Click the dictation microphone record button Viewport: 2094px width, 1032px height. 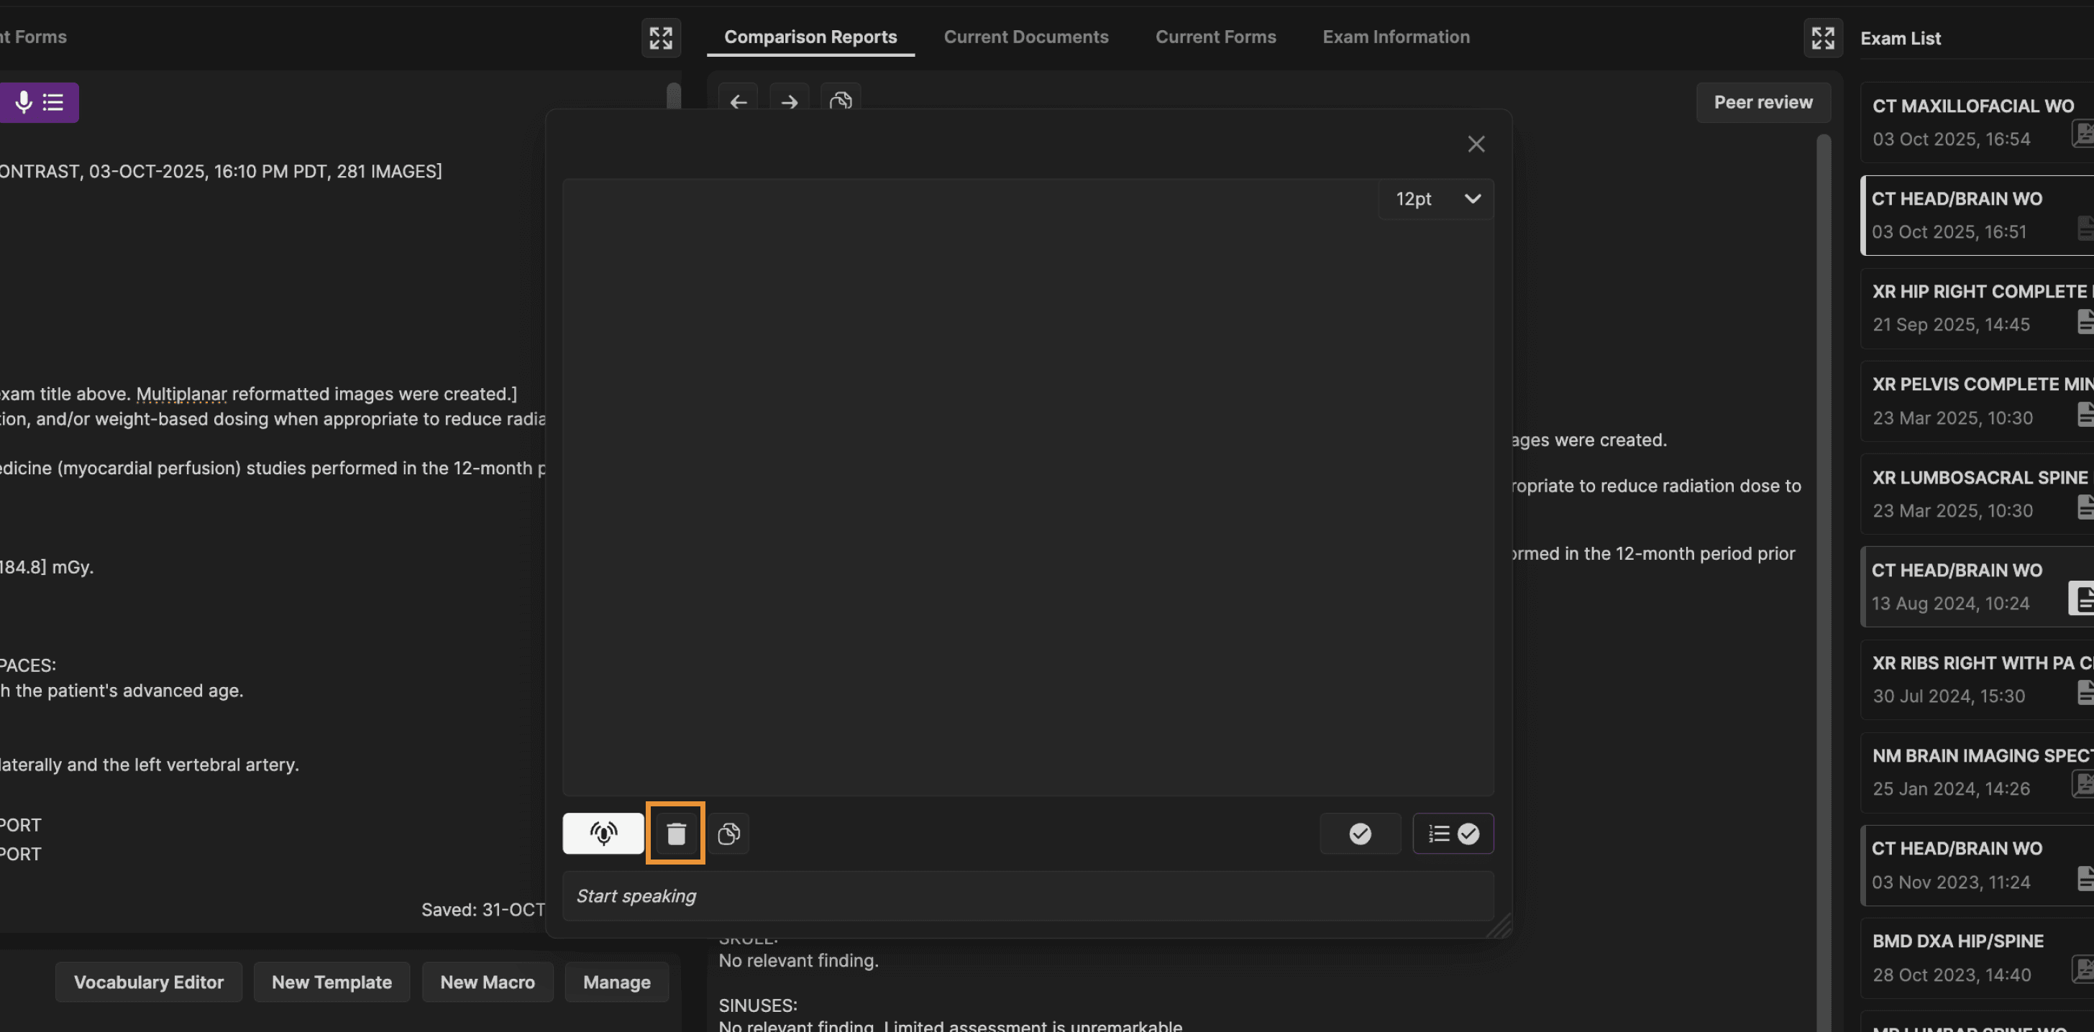[603, 833]
